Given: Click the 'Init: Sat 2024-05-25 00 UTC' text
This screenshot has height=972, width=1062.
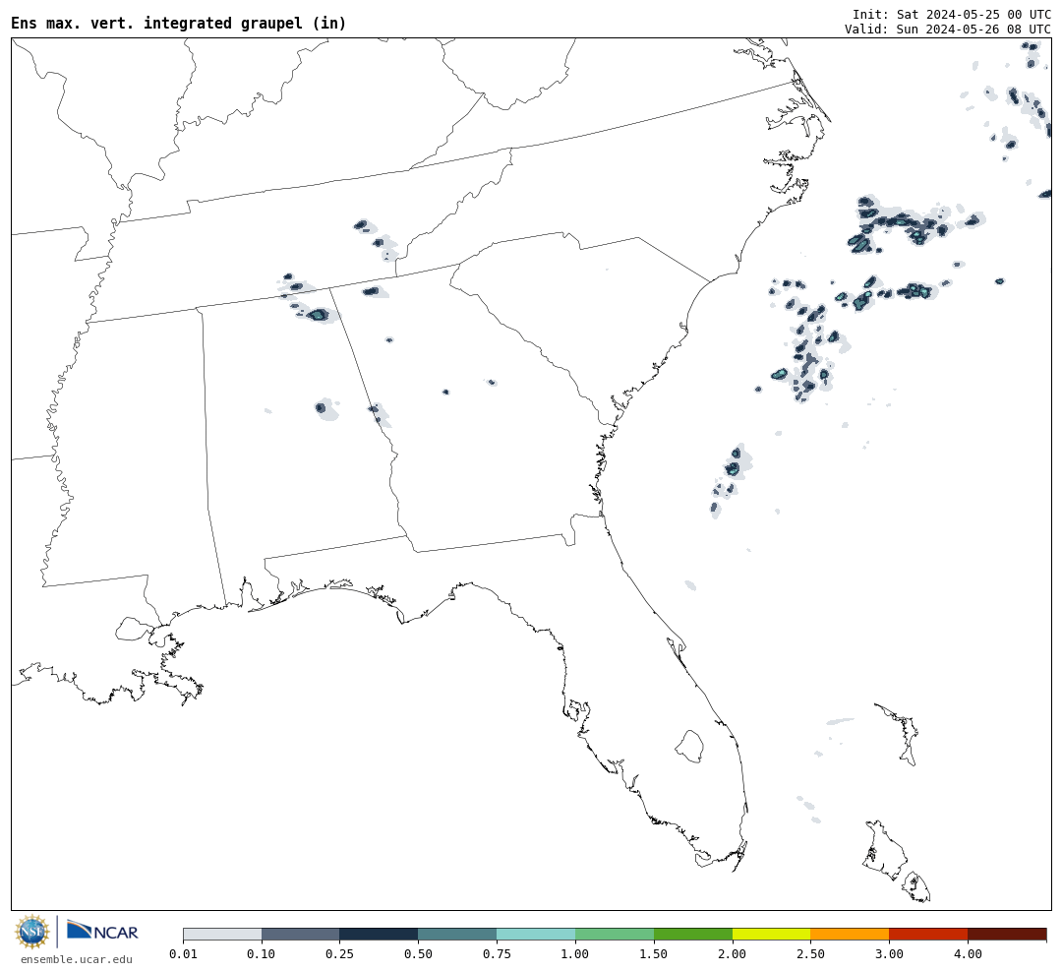Looking at the screenshot, I should tap(952, 14).
